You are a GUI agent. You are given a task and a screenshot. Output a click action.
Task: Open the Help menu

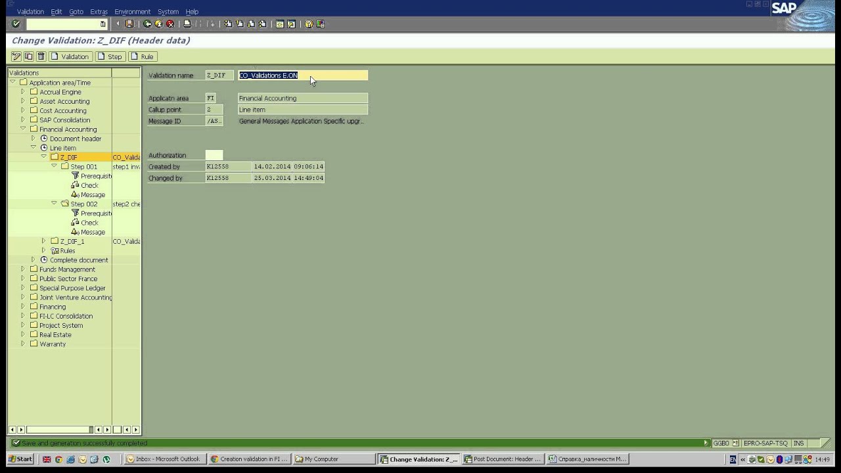pos(192,11)
